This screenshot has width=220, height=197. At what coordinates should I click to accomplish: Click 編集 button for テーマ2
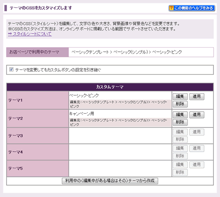coord(180,115)
